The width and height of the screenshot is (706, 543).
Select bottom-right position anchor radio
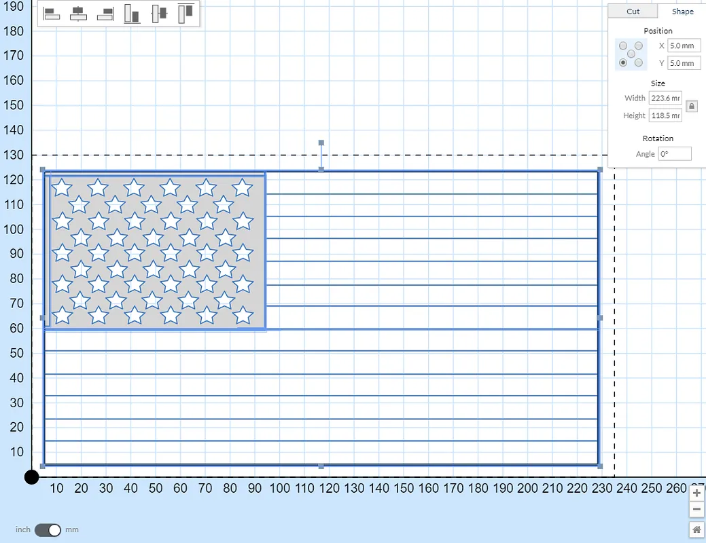[639, 62]
